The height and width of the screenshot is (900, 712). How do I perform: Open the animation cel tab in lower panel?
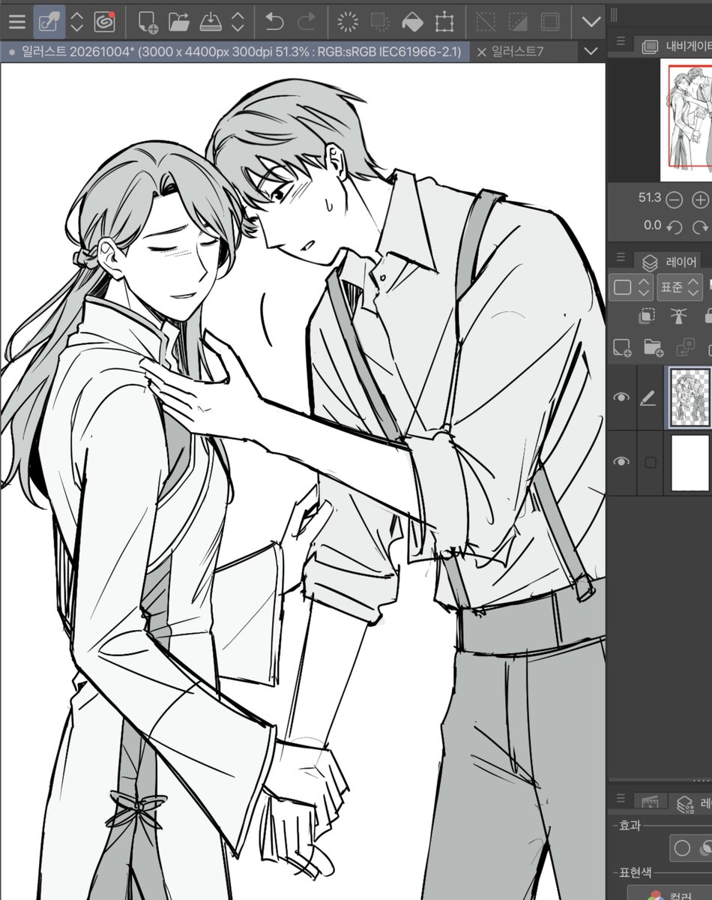[x=650, y=802]
